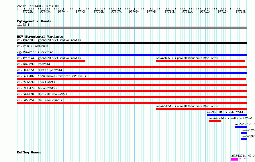This screenshot has height=162, width=255.
Task: Click the nsv525617 variant label
Action: (245, 124)
